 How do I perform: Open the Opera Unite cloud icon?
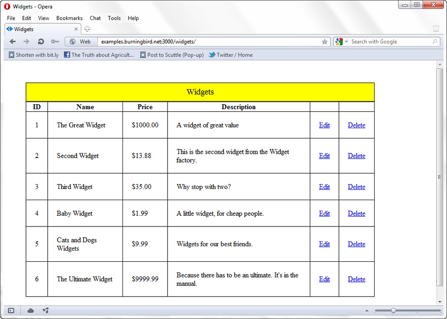click(30, 310)
